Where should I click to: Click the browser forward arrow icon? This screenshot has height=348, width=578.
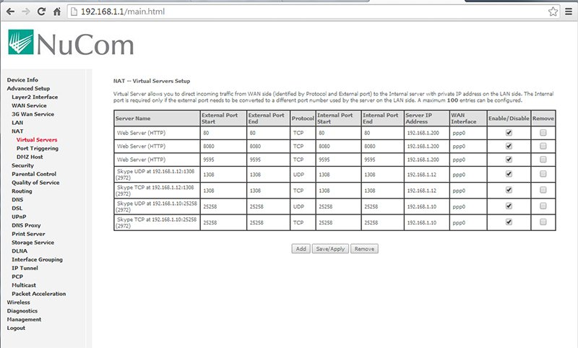click(x=25, y=12)
